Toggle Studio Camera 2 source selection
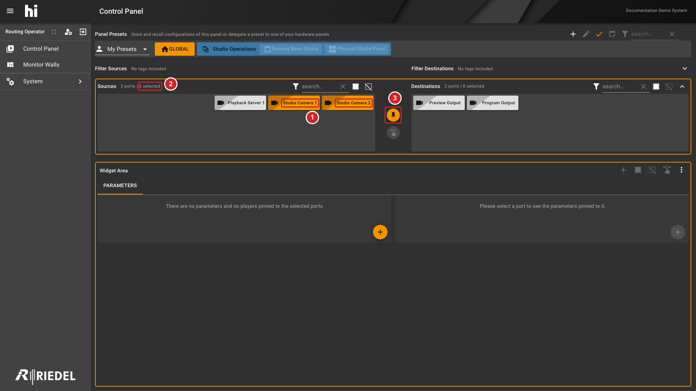 (348, 103)
